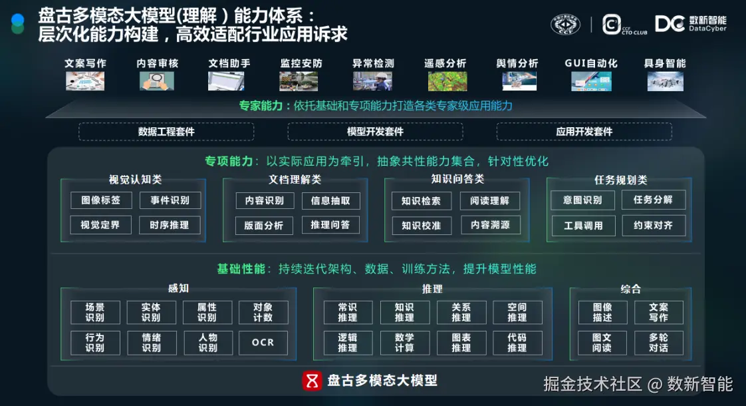Image resolution: width=746 pixels, height=406 pixels.
Task: Click the 数学计算 box
Action: [x=405, y=343]
